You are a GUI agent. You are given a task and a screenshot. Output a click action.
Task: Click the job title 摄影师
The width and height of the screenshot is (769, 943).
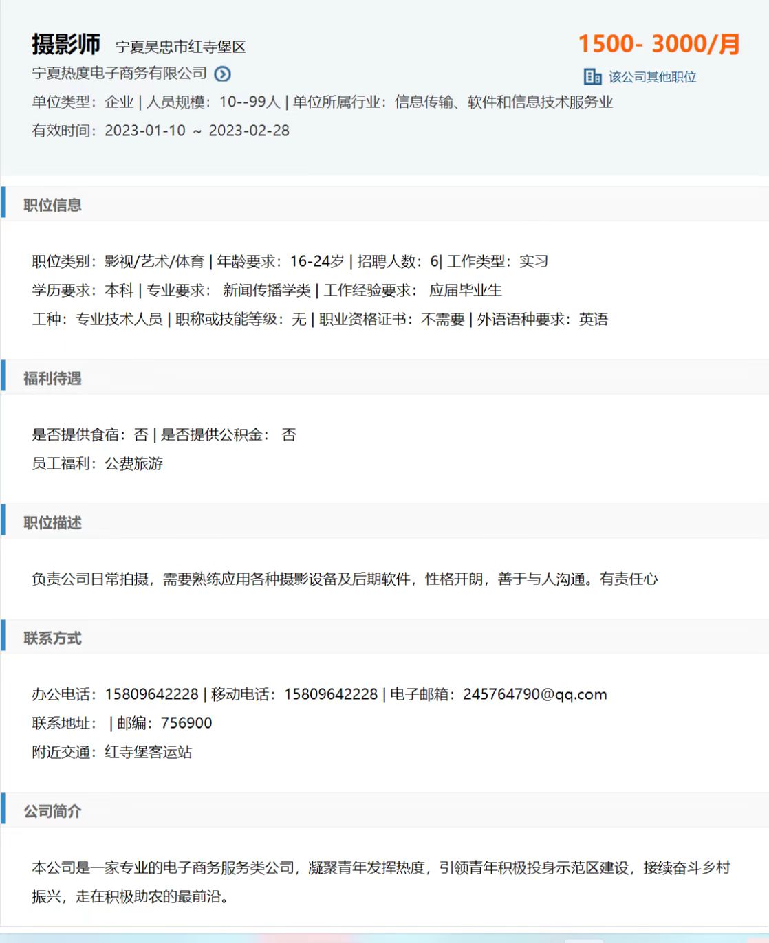[x=66, y=45]
